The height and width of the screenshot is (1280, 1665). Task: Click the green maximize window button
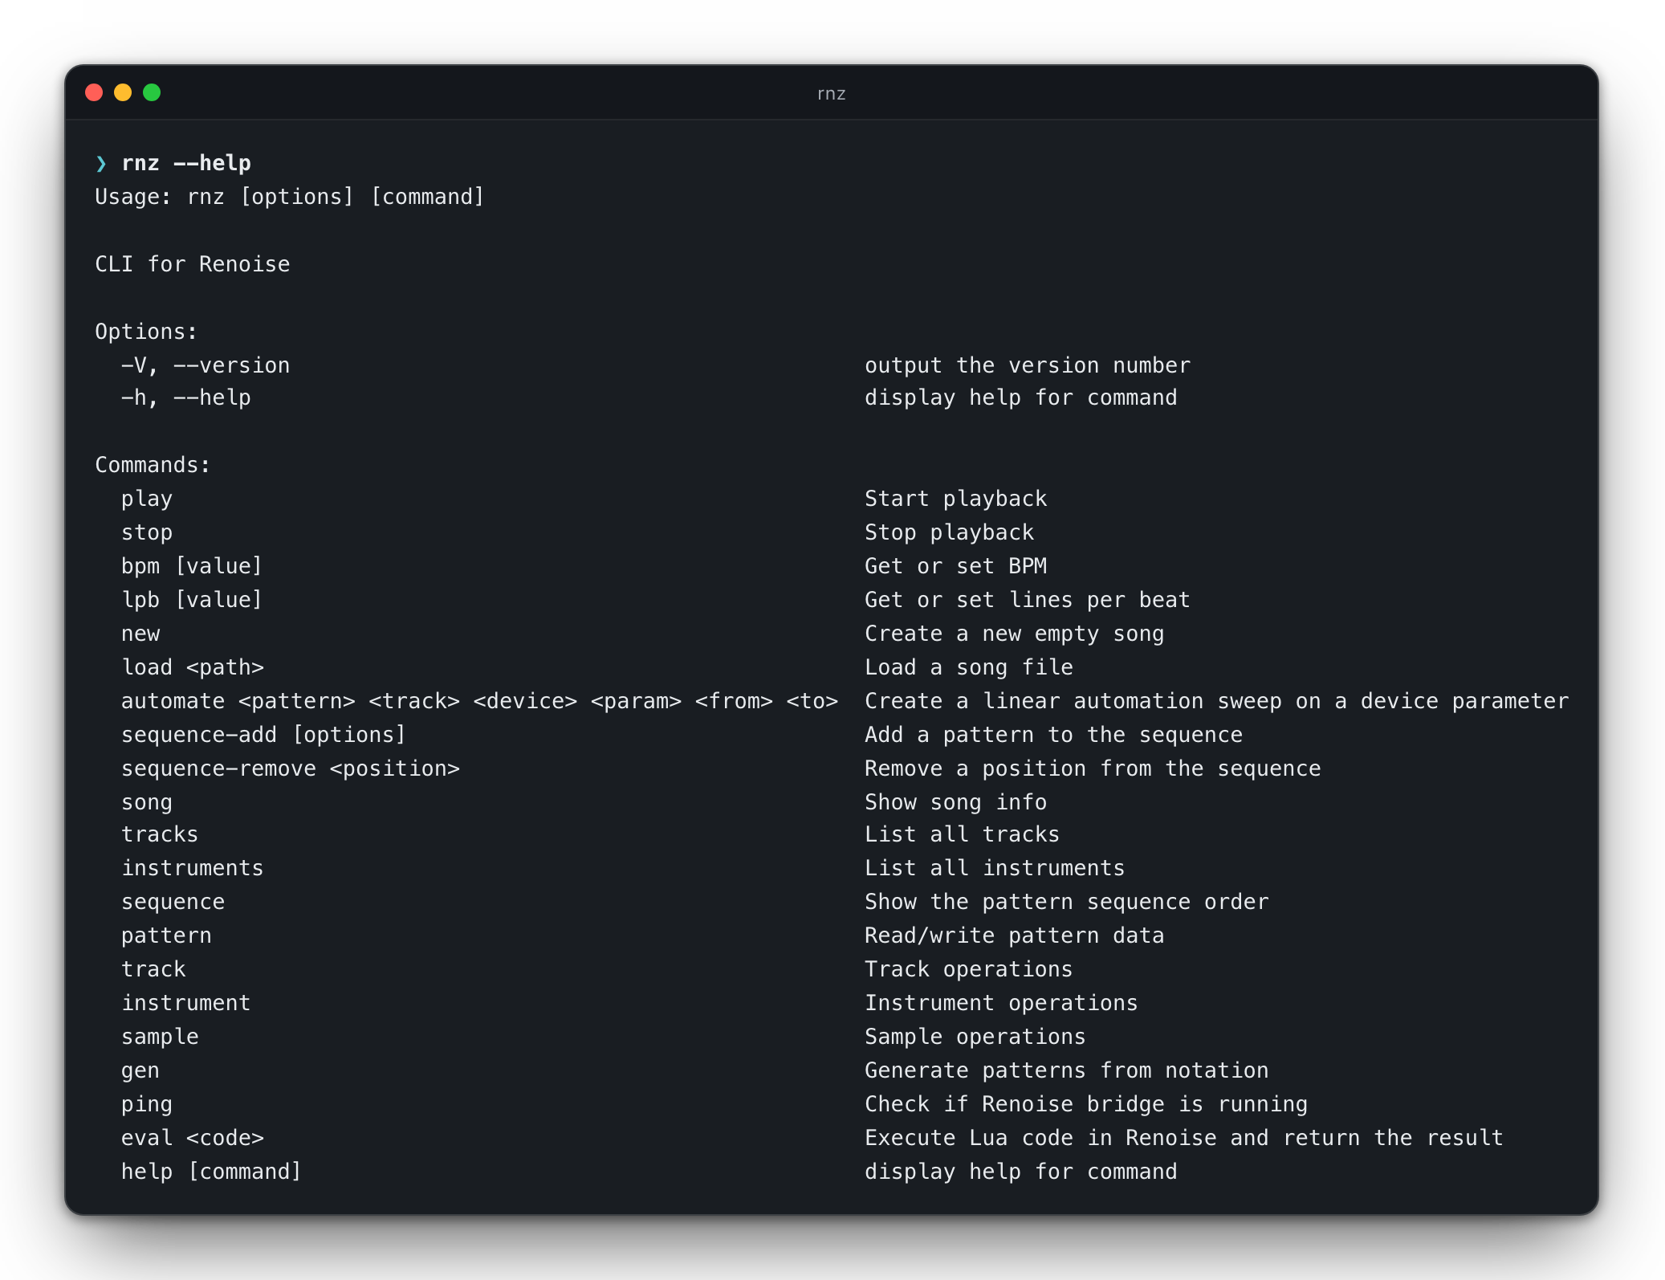tap(152, 92)
